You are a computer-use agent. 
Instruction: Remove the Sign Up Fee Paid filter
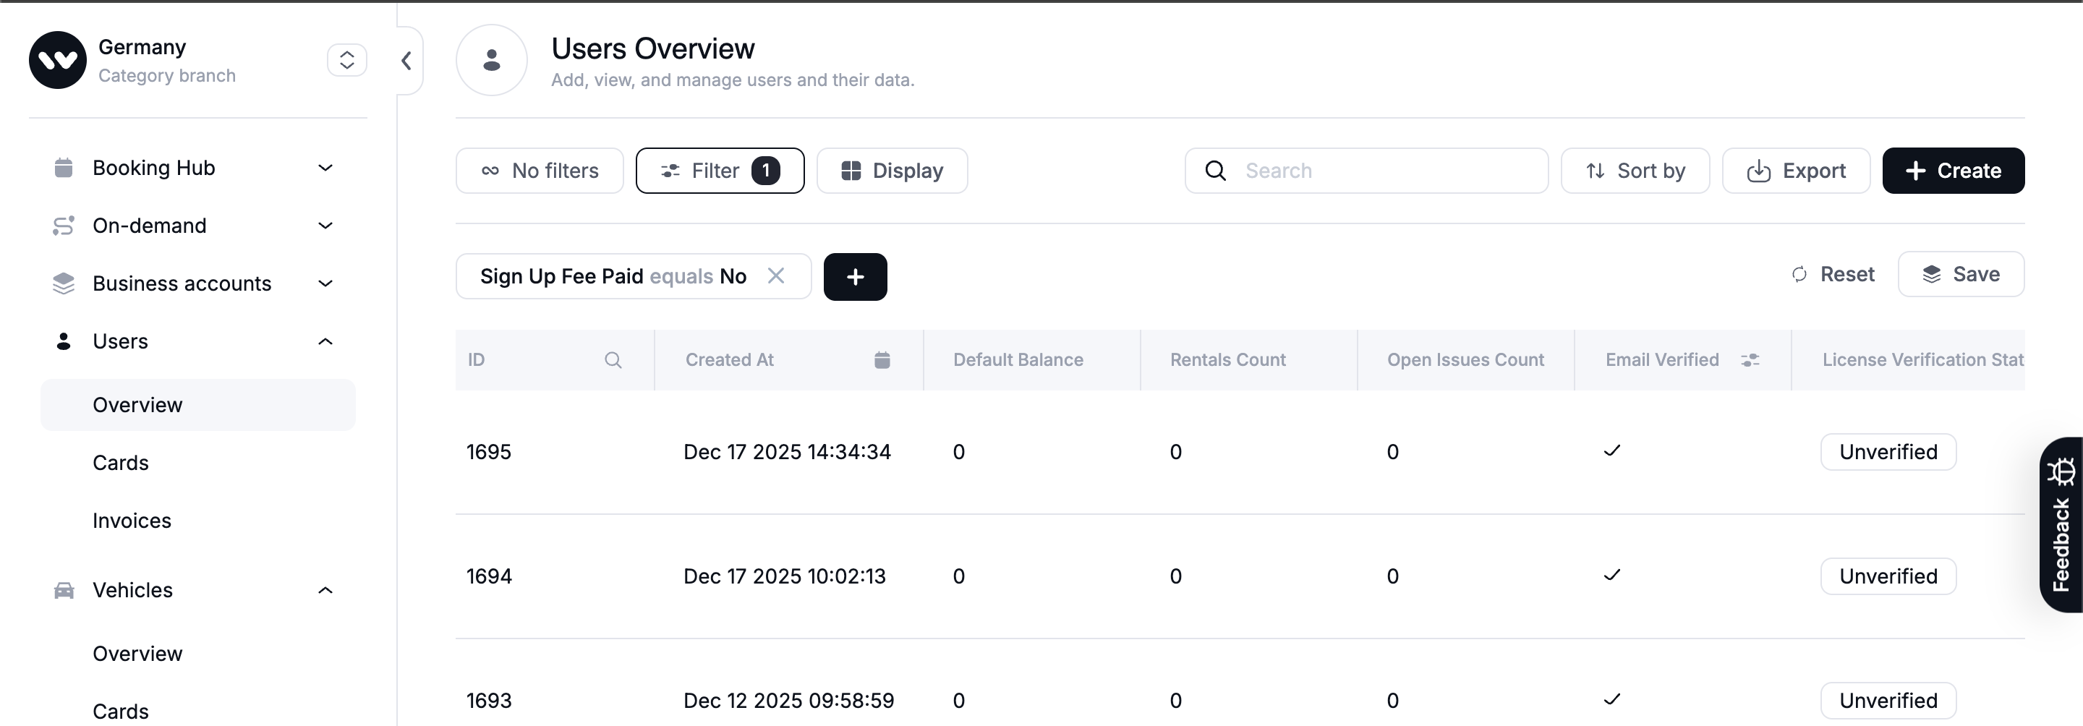[775, 276]
